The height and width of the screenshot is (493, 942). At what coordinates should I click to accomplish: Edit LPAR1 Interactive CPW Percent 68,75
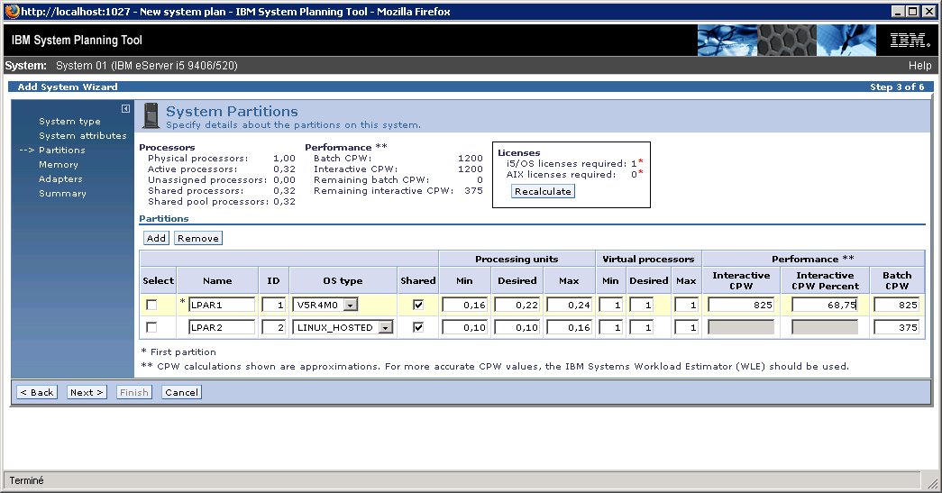(825, 305)
